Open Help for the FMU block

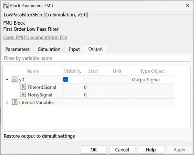[x=151, y=149]
